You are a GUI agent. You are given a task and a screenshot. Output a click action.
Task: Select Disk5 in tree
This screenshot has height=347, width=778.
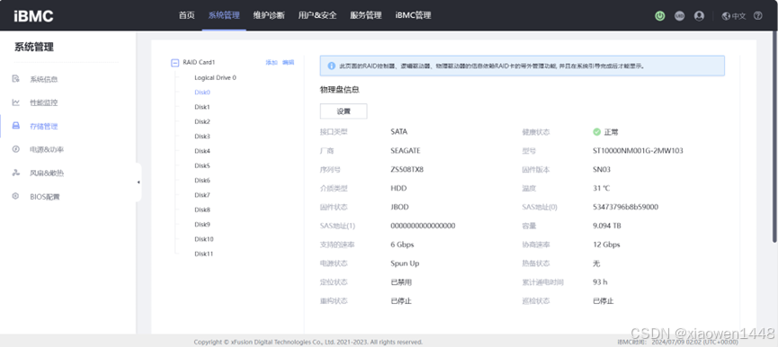202,166
